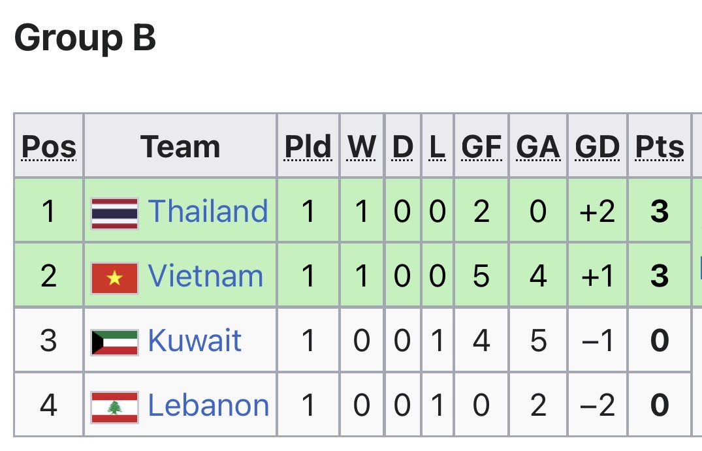
Task: Click the Pos column header abbreviation
Action: [x=49, y=148]
